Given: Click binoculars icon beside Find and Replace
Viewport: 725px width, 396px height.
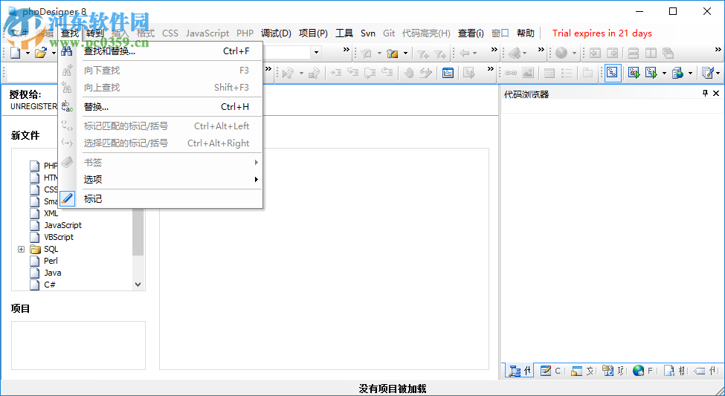Looking at the screenshot, I should click(67, 51).
